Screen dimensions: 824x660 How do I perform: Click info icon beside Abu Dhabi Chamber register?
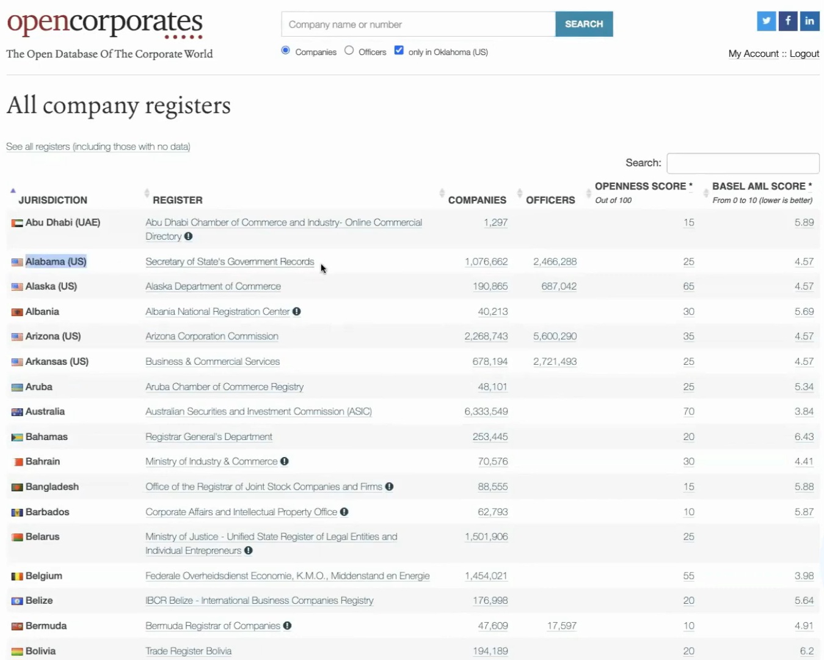pos(189,237)
